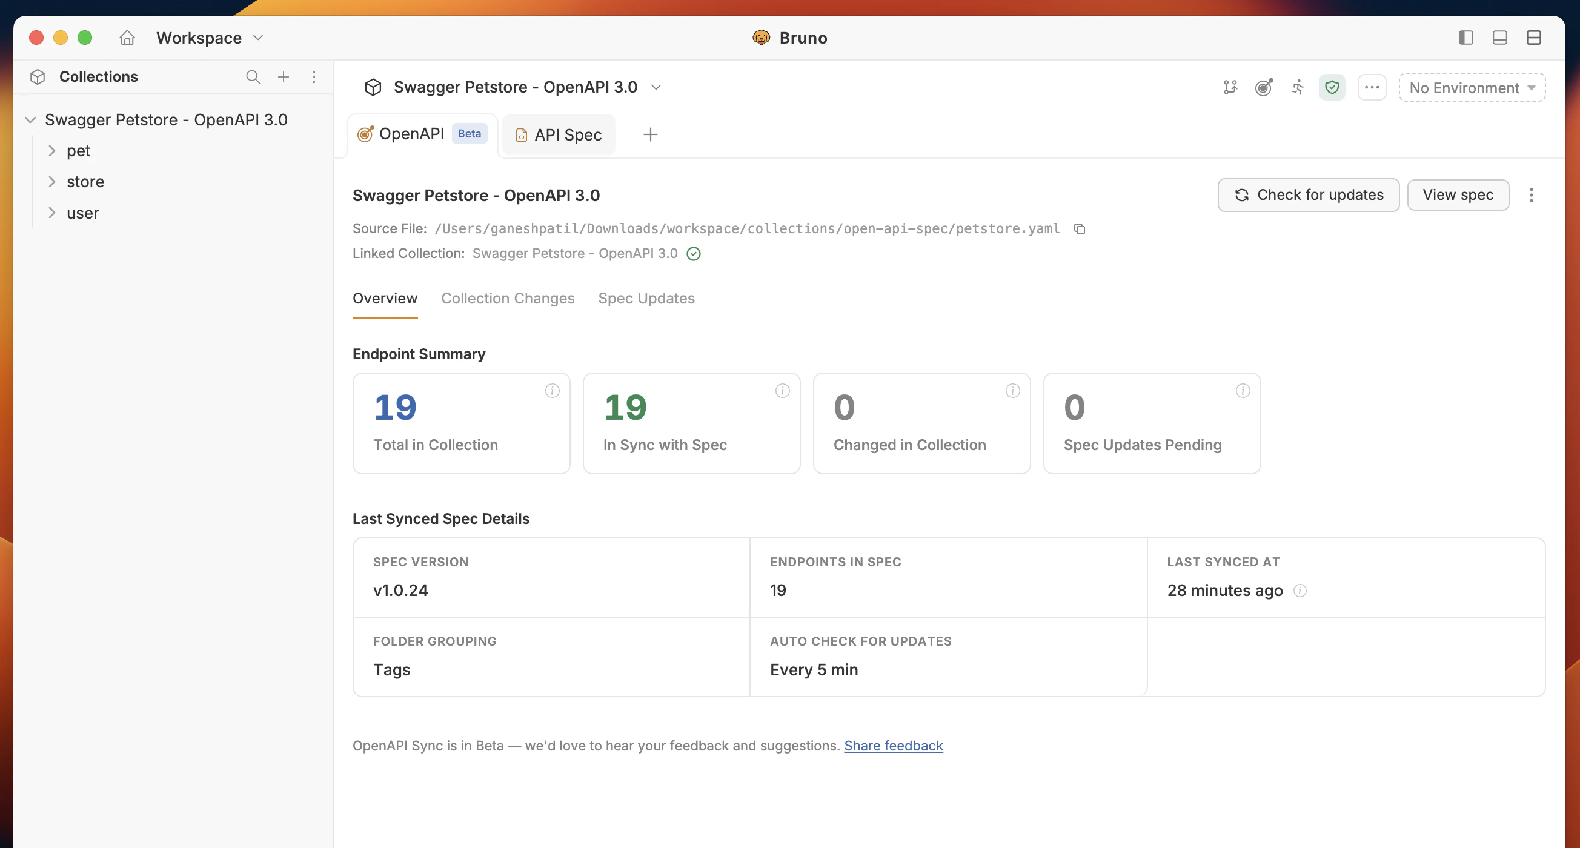Open the No Environment dropdown

pos(1472,87)
